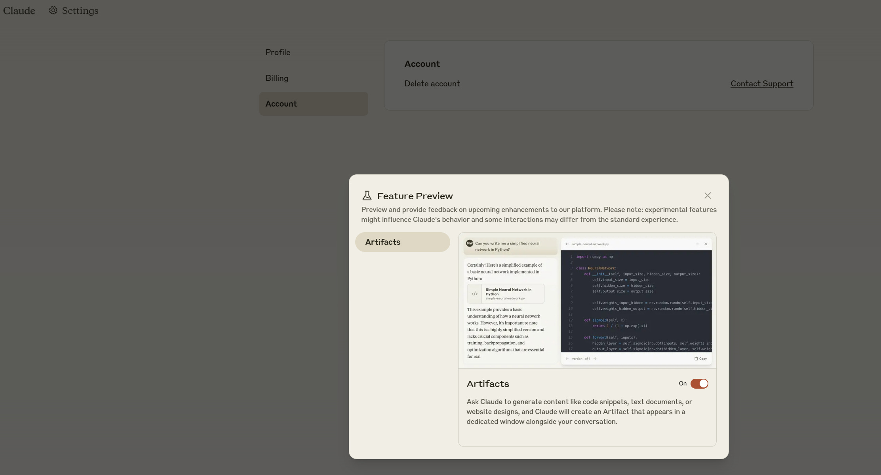Click the 'On' label beside the toggle
The image size is (881, 475).
[683, 383]
